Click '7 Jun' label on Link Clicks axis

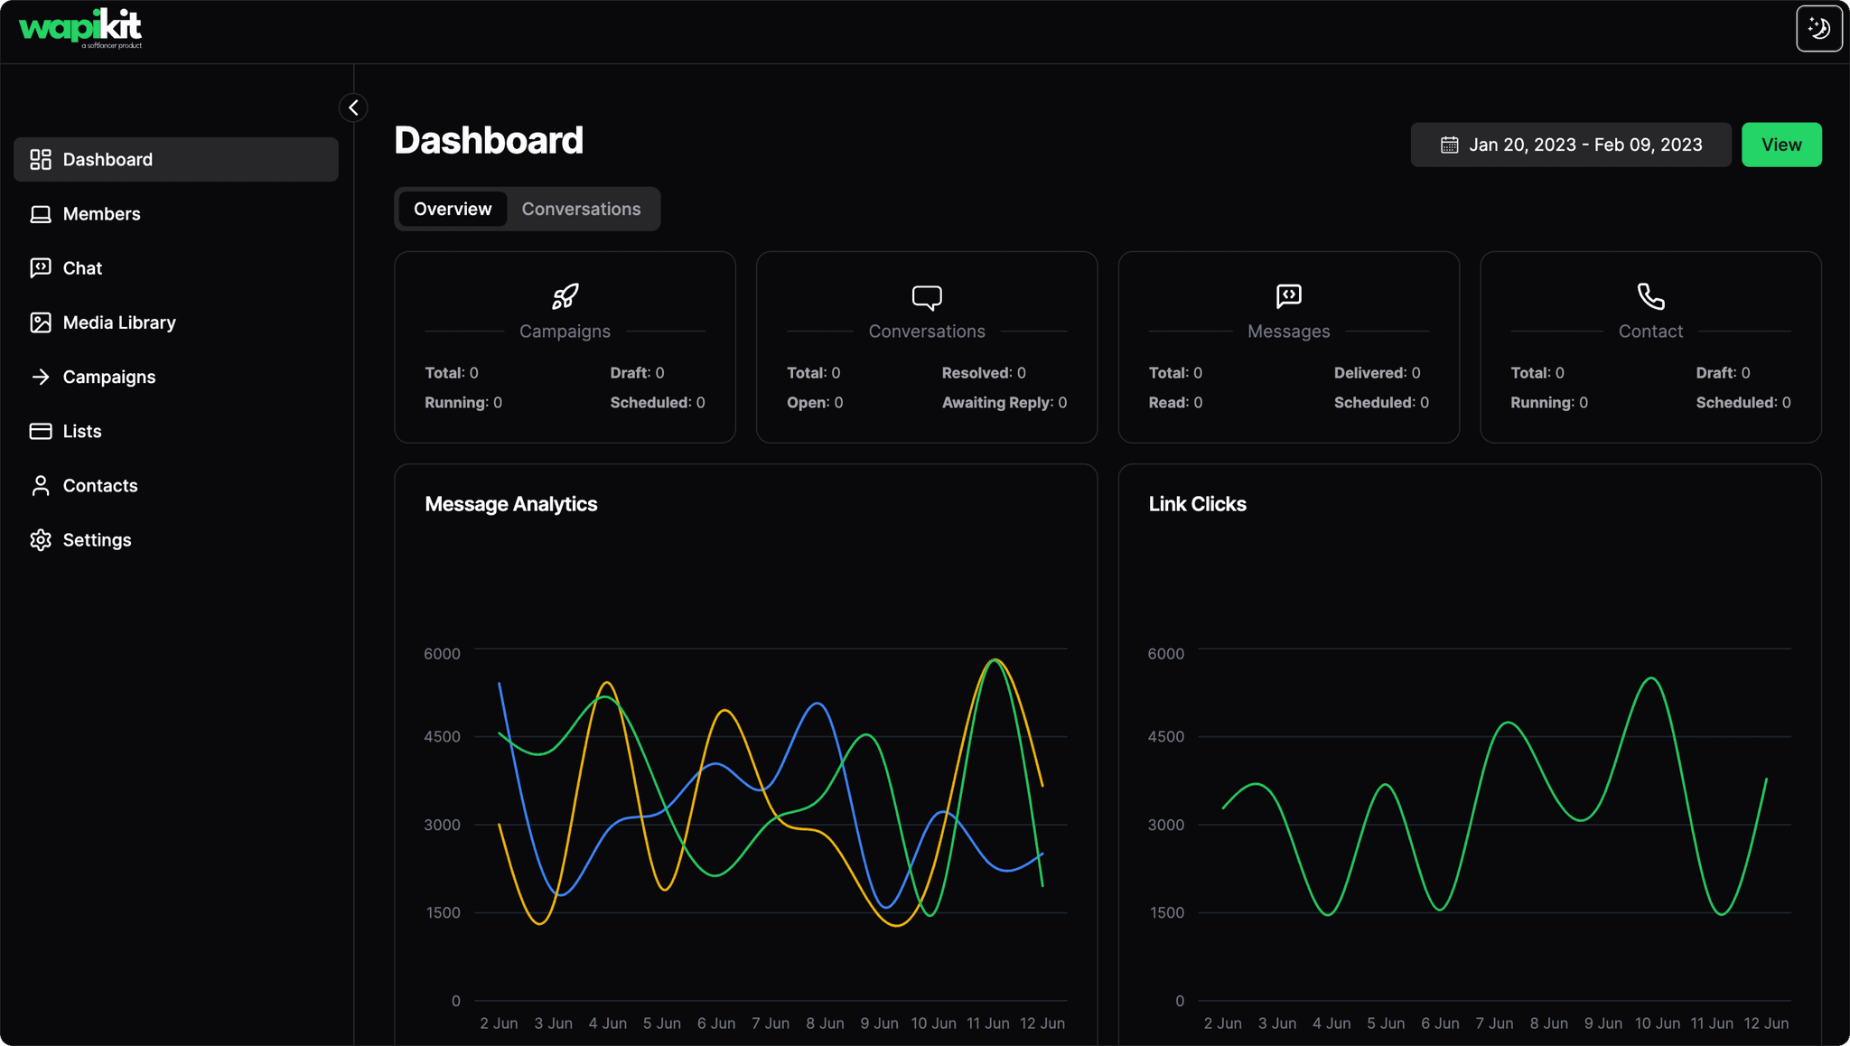point(1494,1023)
